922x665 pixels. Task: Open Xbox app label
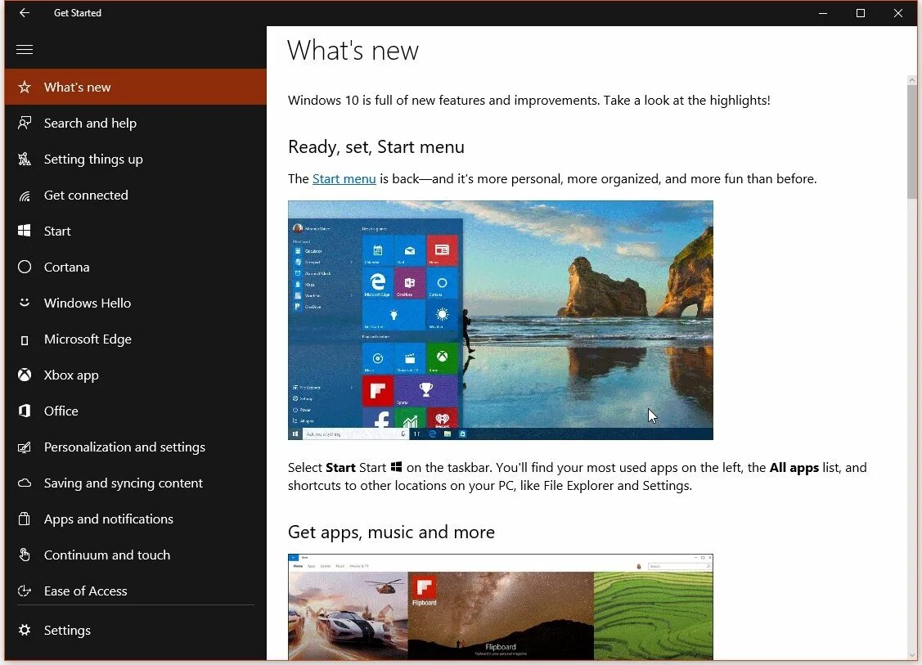pos(71,375)
